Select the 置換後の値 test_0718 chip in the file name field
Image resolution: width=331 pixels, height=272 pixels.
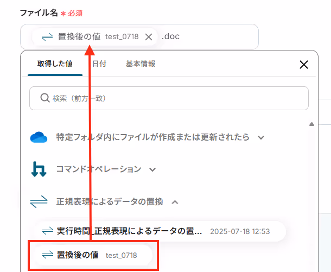94,37
